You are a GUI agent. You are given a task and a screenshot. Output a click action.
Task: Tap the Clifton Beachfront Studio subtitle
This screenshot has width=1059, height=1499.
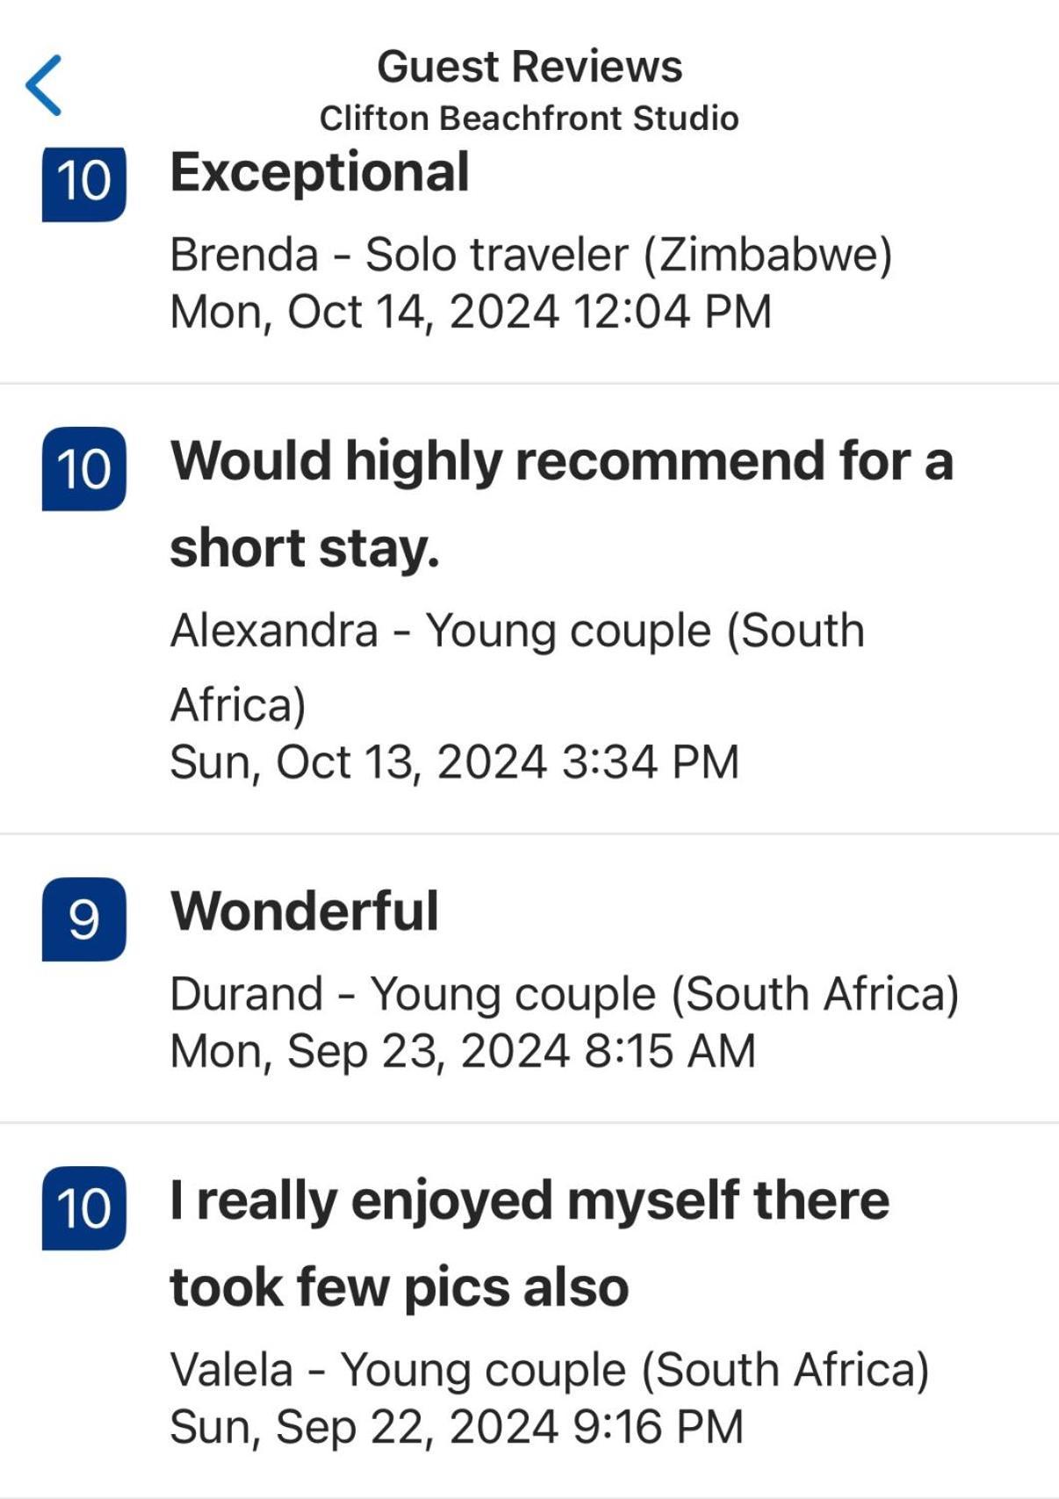pos(529,118)
